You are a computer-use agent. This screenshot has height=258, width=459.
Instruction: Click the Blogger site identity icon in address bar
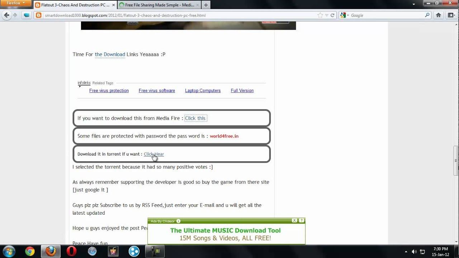pyautogui.click(x=39, y=15)
